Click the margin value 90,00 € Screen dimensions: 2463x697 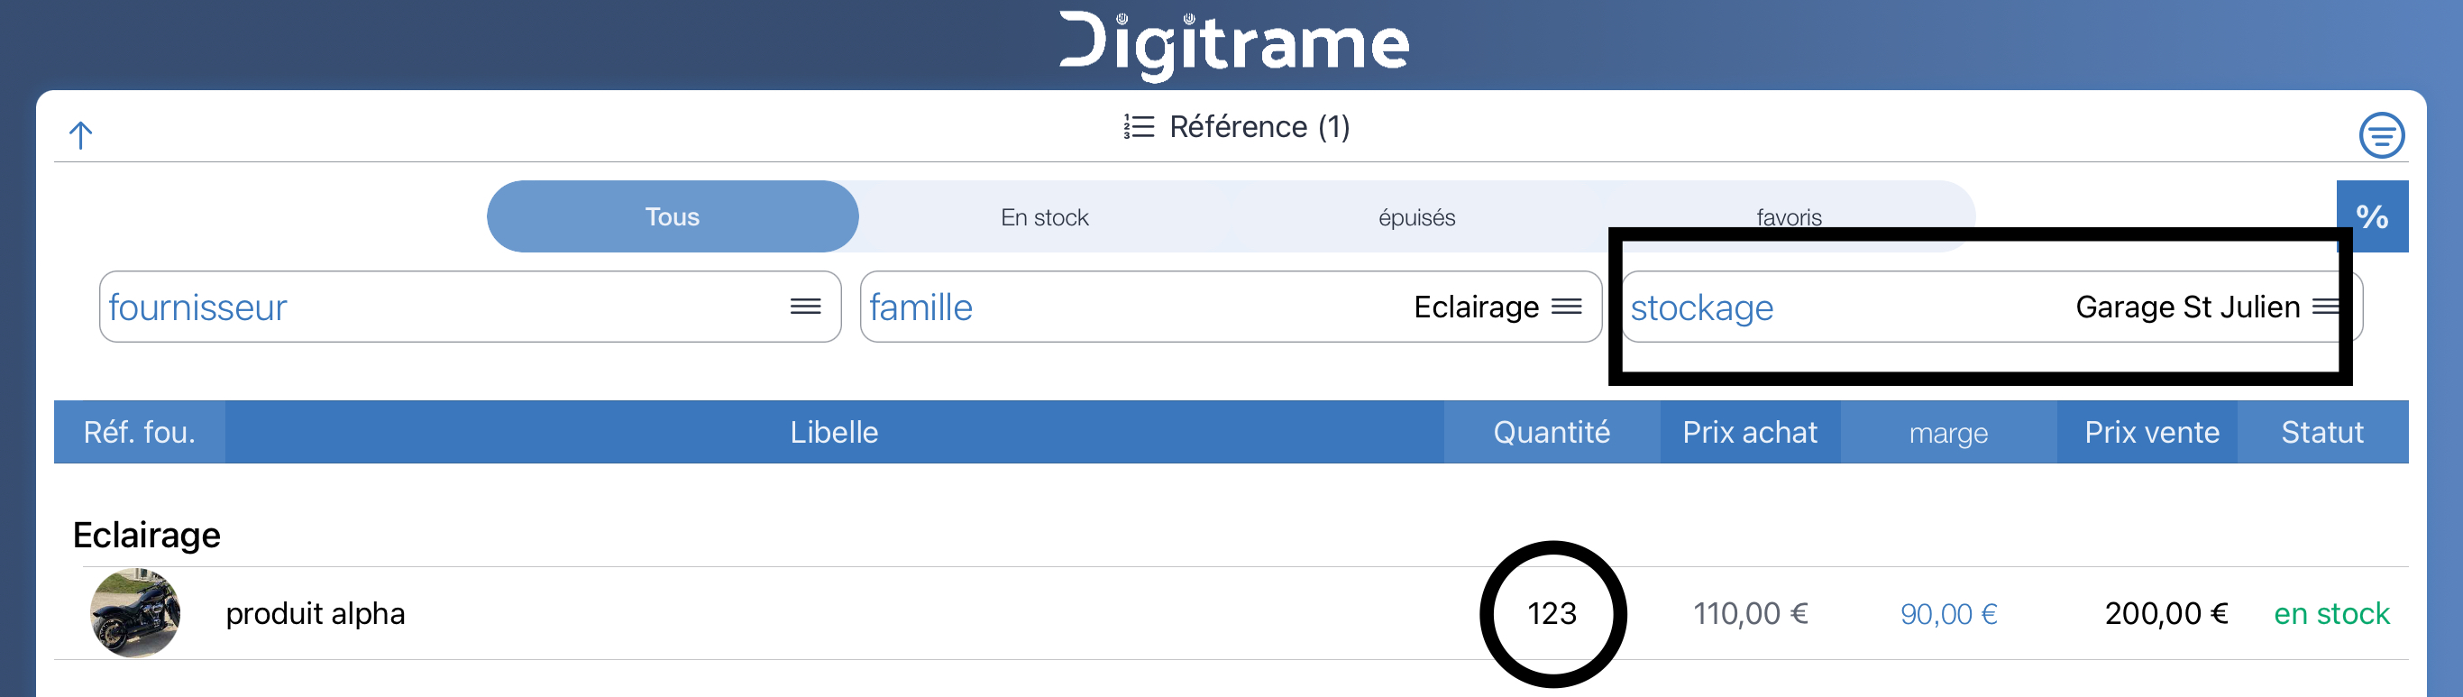(1947, 614)
